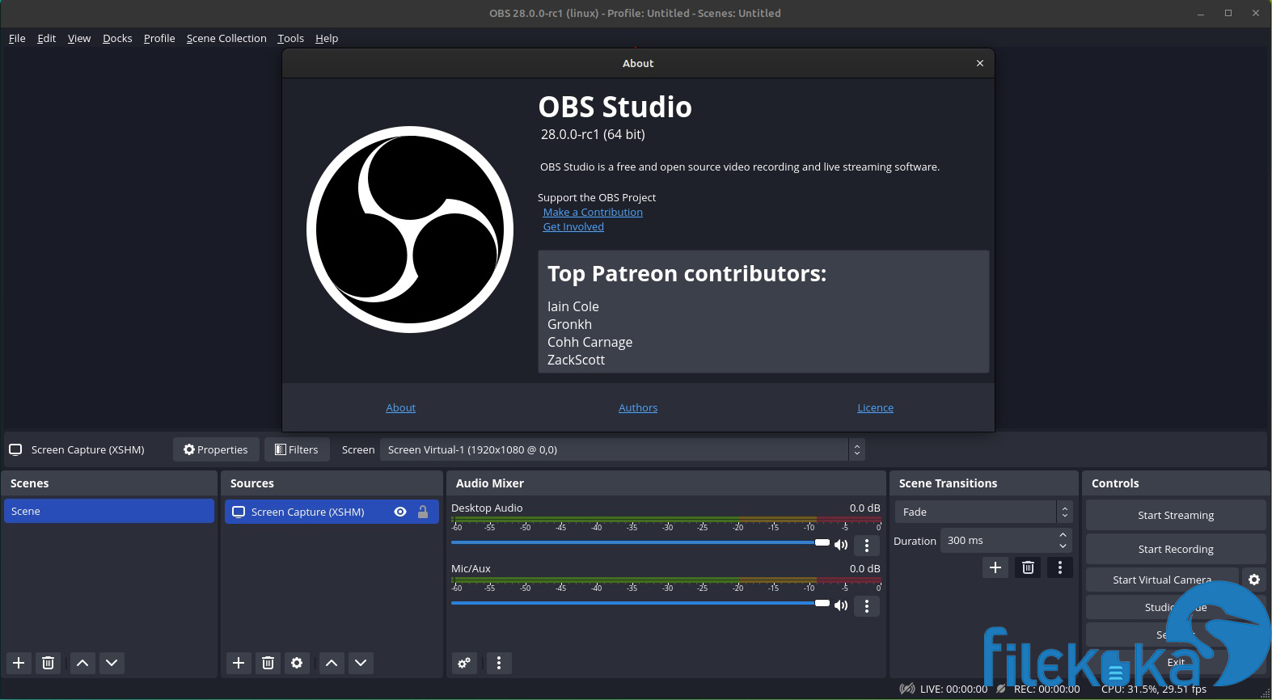Show the Authors link in About dialog
Viewport: 1272px width, 700px height.
click(638, 407)
